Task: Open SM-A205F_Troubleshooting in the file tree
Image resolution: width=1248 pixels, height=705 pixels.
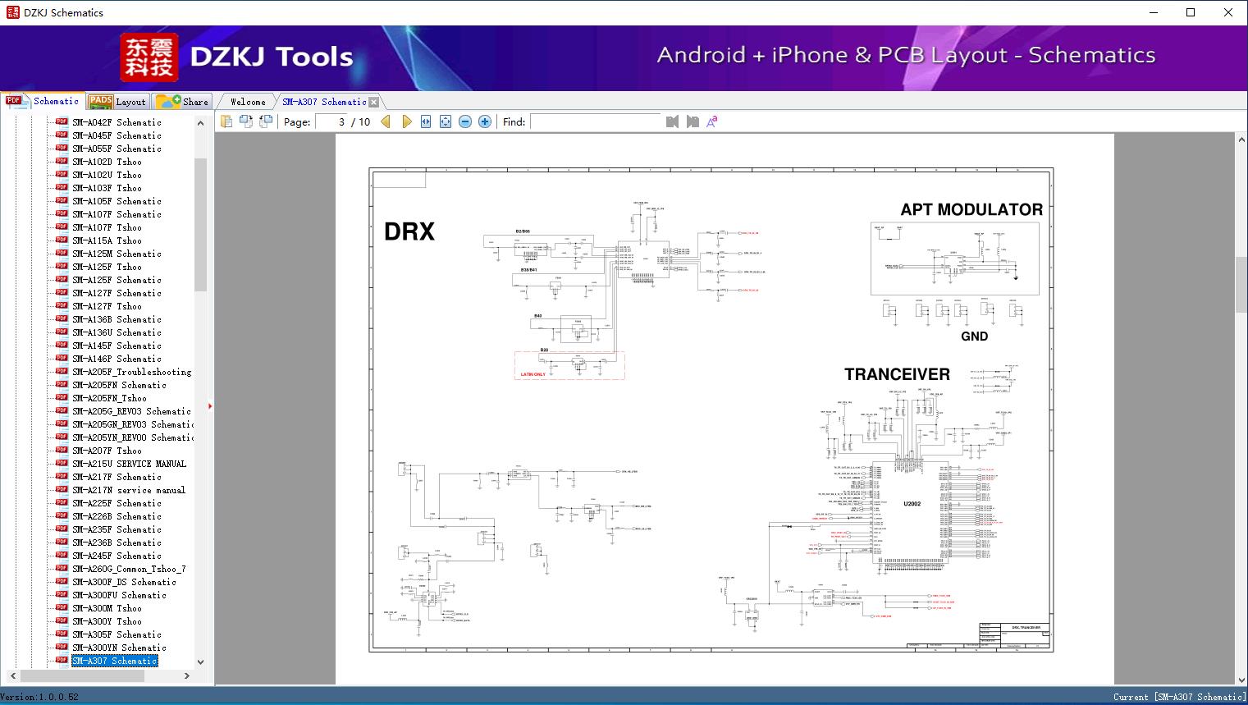Action: [x=131, y=372]
